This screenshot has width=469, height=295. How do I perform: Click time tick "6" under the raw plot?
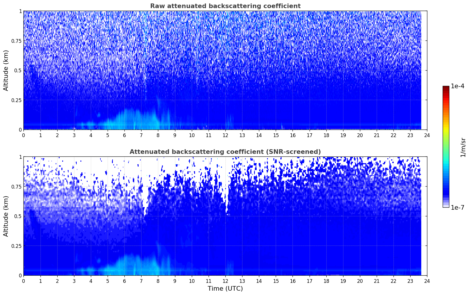click(124, 135)
